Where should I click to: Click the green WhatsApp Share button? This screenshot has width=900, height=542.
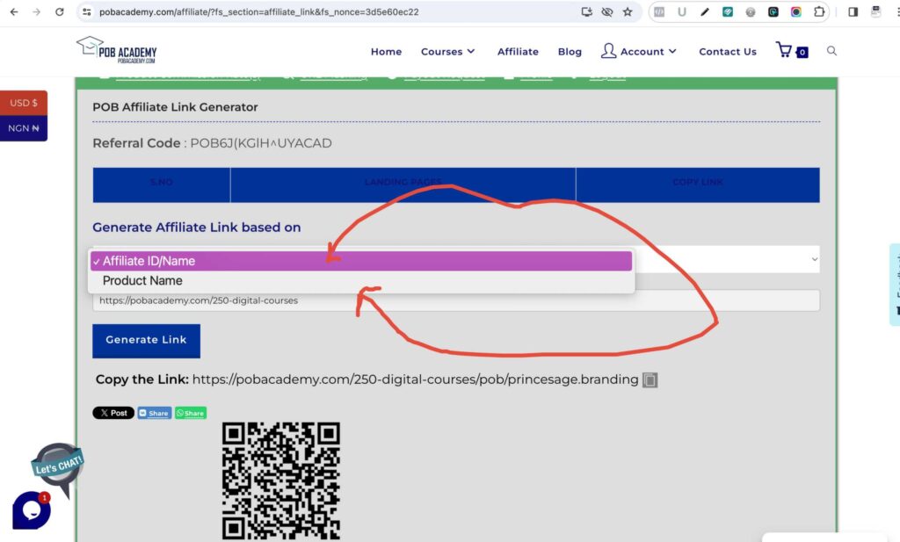pyautogui.click(x=191, y=413)
